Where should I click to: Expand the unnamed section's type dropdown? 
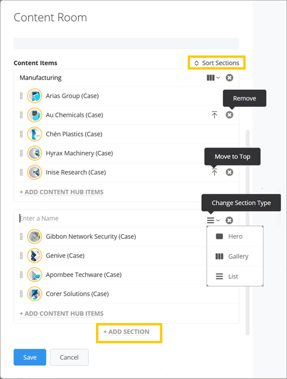click(x=213, y=220)
